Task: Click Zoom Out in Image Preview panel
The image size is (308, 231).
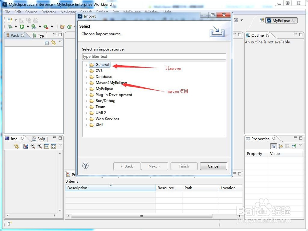Action: (33, 146)
